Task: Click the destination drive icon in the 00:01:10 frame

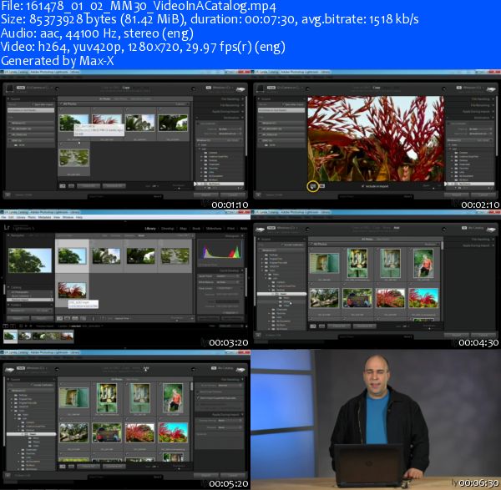Action: [240, 89]
